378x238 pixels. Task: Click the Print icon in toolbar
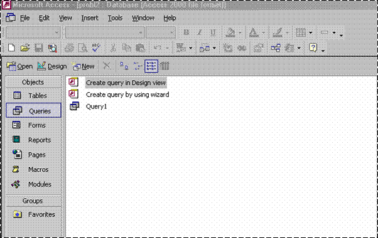[70, 48]
